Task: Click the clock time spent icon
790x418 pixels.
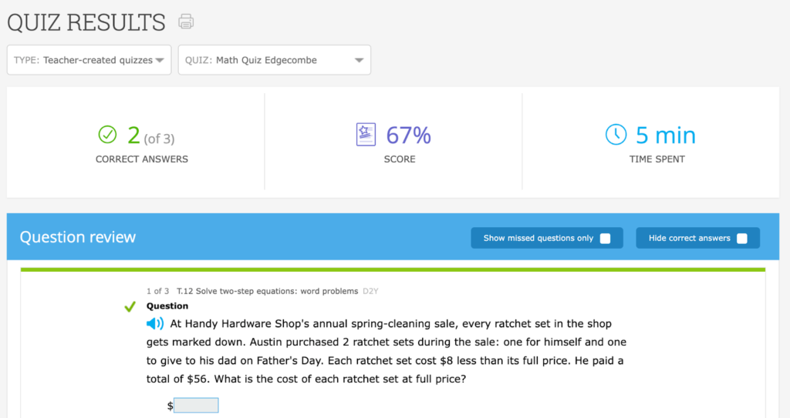Action: click(x=616, y=135)
